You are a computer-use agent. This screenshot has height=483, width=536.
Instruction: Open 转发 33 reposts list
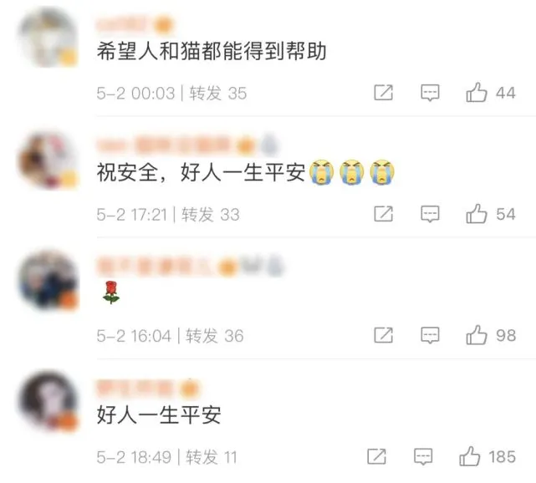[211, 215]
